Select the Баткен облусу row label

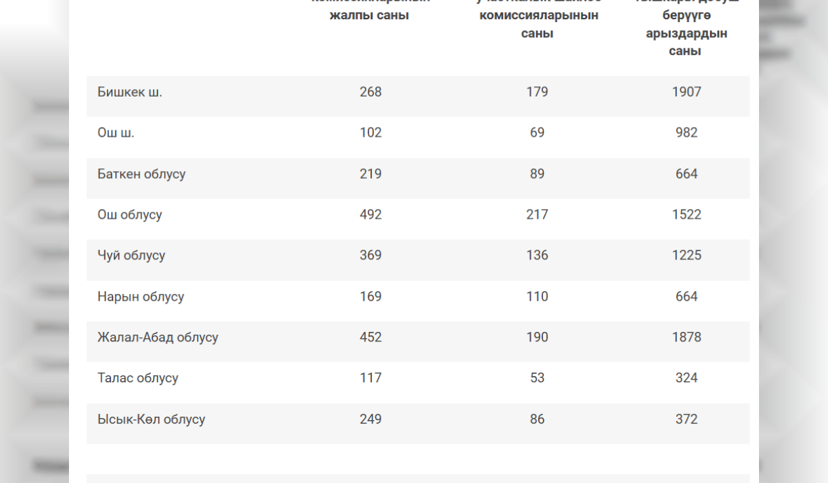pyautogui.click(x=141, y=174)
